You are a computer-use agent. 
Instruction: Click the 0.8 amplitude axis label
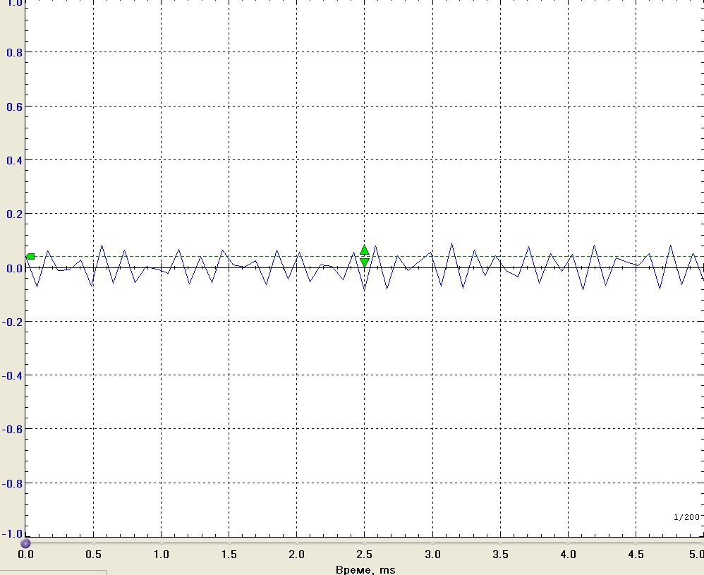(x=14, y=53)
